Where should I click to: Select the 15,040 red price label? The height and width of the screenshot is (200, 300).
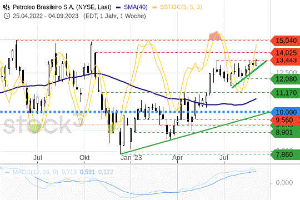click(x=285, y=41)
